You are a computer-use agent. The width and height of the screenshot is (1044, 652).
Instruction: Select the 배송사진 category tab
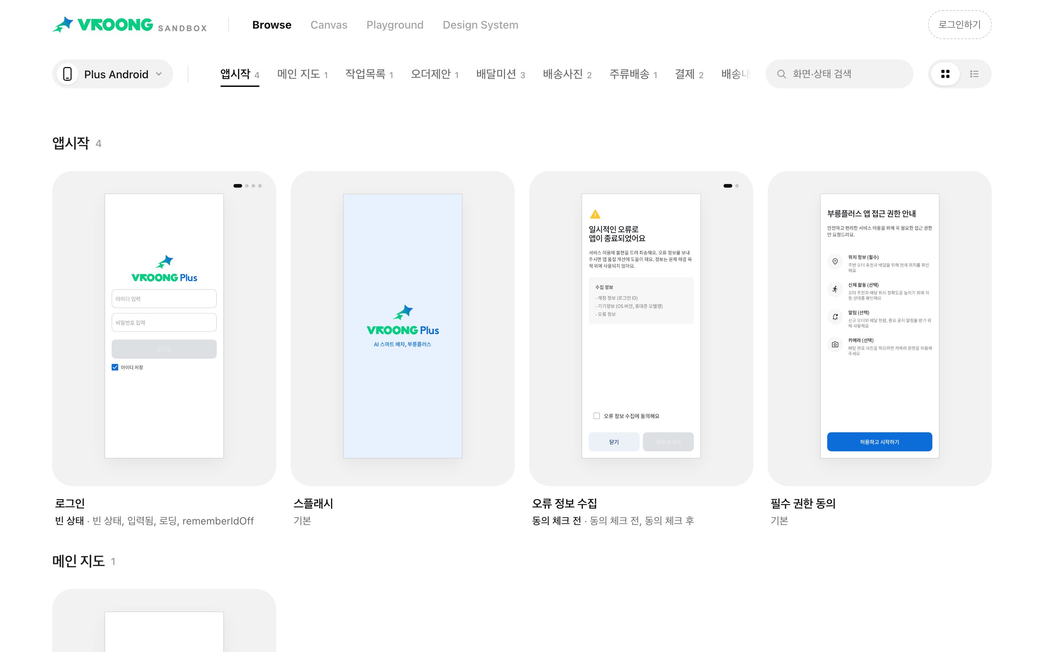[x=567, y=74]
